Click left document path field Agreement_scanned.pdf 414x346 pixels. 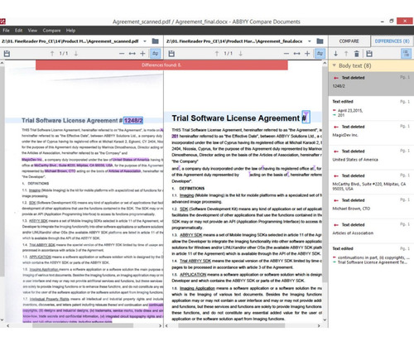pyautogui.click(x=70, y=41)
